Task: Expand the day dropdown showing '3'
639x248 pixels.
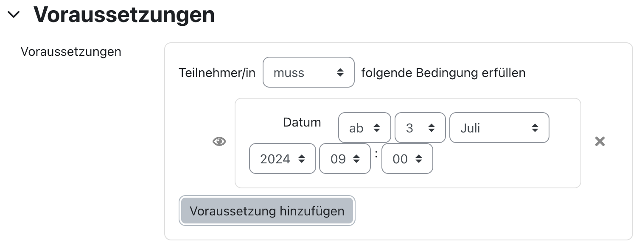Action: point(420,128)
